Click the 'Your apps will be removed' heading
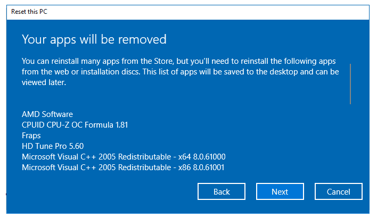This screenshot has height=218, width=377. pyautogui.click(x=94, y=40)
